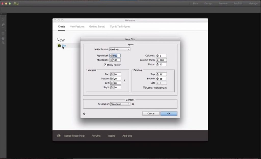Switch to the Getting Started tab
261x159 pixels.
[x=97, y=26]
